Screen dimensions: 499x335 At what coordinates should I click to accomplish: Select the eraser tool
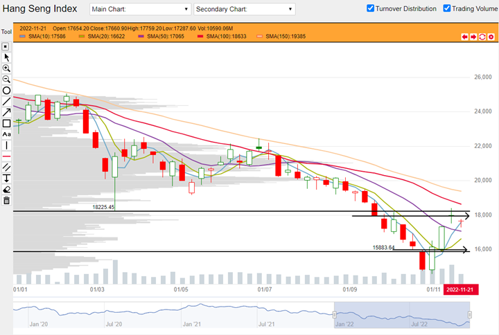(7, 189)
